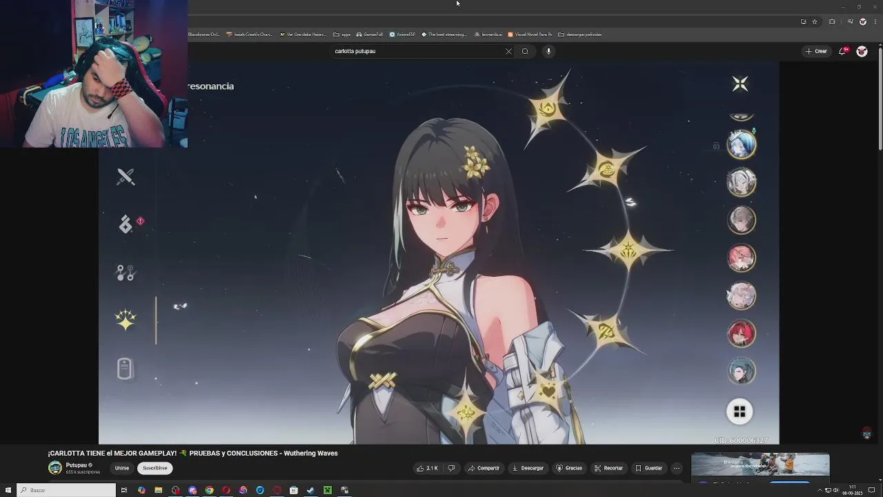This screenshot has width=883, height=497.
Task: Open the AnimeESP bookmark
Action: coord(403,35)
